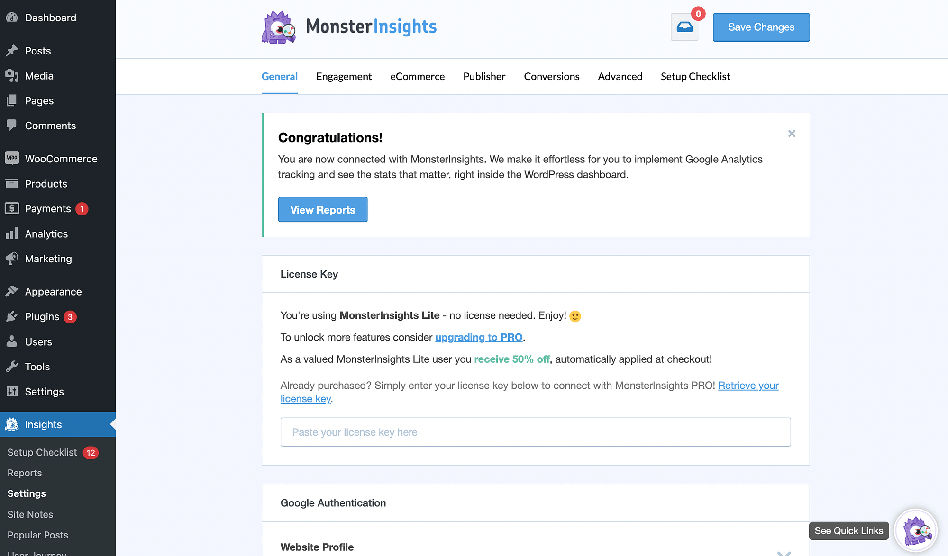The image size is (948, 556).
Task: Dismiss the Congratulations notification
Action: 792,133
